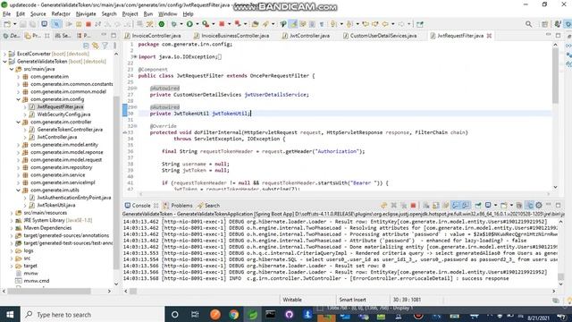Open the Run button dropdown arrow
Image resolution: width=572 pixels, height=322 pixels.
click(x=197, y=24)
